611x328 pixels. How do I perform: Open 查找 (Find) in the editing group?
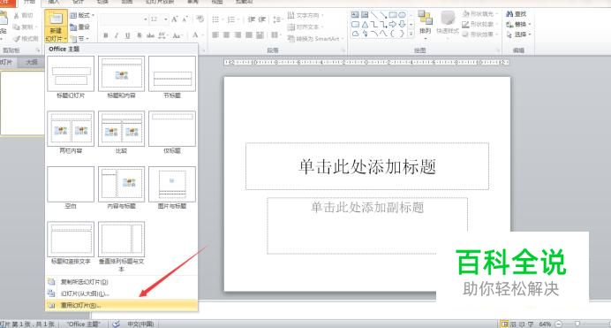[x=516, y=14]
